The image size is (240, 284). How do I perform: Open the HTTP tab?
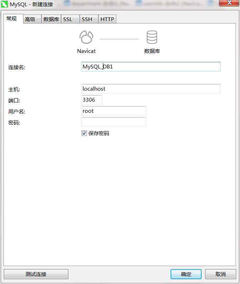[107, 19]
